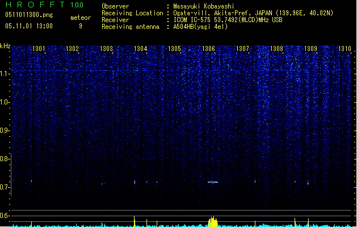Screen dimensions: 357x227
Task: Click the 1309 time marker
Action: pyautogui.click(x=310, y=48)
